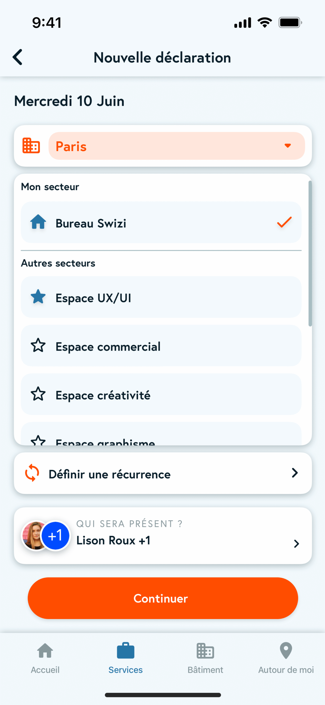The height and width of the screenshot is (705, 325).
Task: Favorite Espace commercial with the star
Action: pos(38,345)
